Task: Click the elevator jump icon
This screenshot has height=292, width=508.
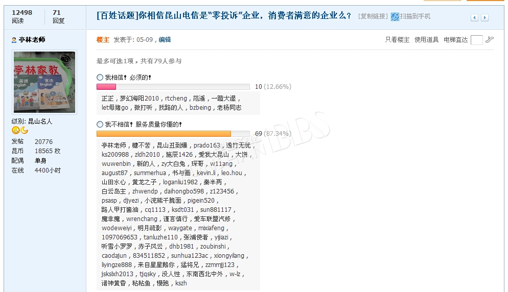Action: (x=490, y=40)
